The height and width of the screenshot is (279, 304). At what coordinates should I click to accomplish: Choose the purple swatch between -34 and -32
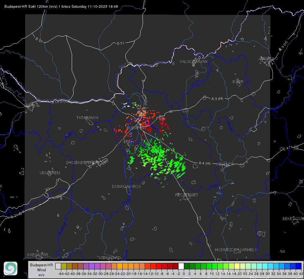click(92, 266)
